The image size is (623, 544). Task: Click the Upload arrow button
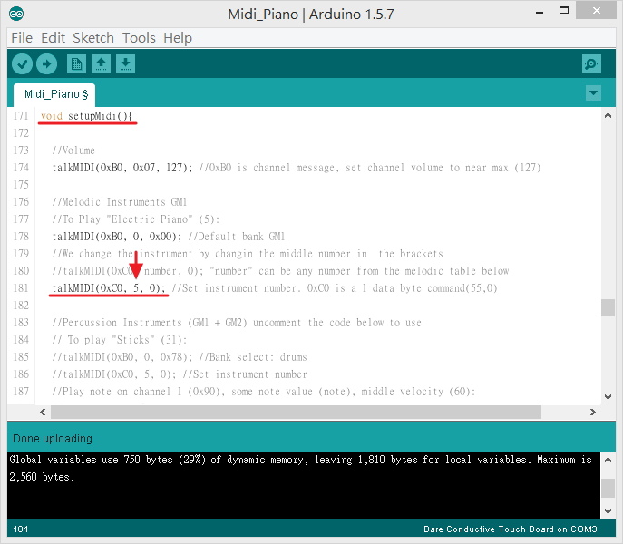46,64
